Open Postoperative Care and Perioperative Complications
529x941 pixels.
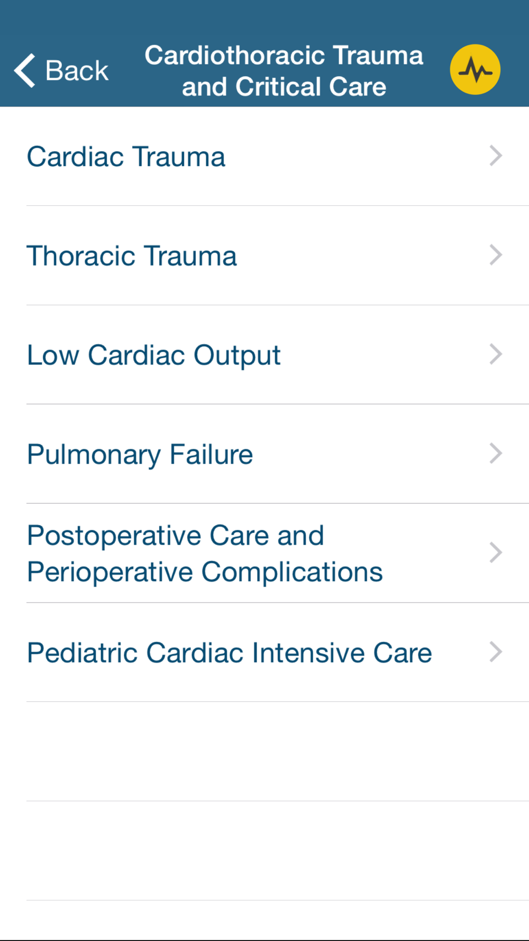205,554
